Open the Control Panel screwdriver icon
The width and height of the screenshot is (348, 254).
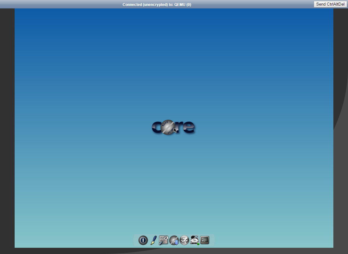163,240
